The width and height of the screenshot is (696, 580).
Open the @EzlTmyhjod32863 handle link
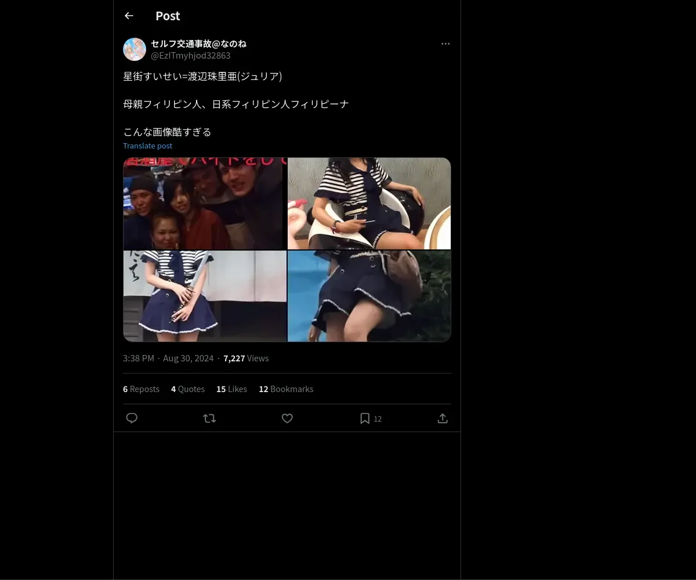(191, 56)
